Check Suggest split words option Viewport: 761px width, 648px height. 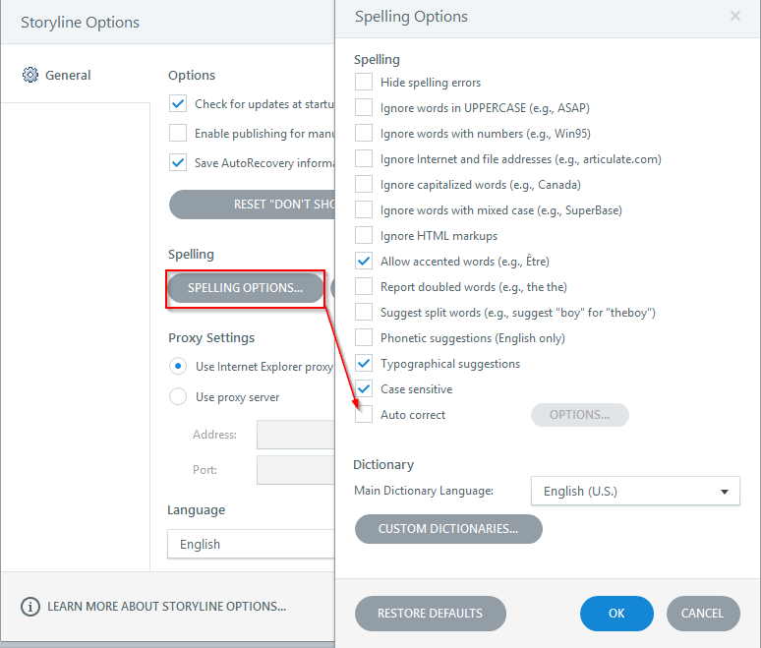364,312
